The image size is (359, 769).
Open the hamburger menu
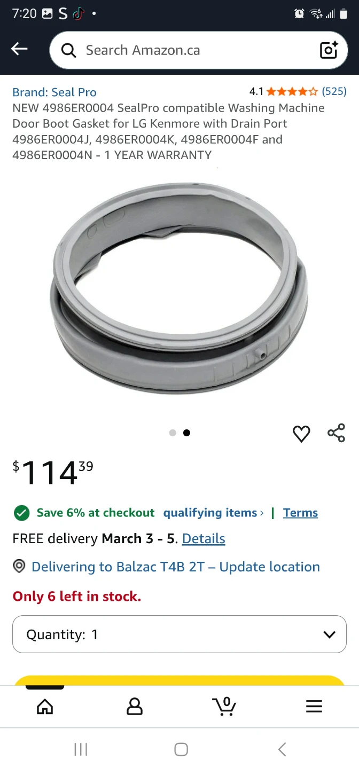[314, 707]
